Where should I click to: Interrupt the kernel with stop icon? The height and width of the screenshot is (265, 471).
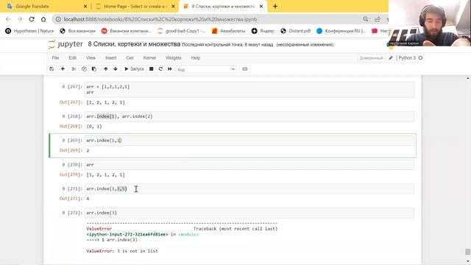152,69
